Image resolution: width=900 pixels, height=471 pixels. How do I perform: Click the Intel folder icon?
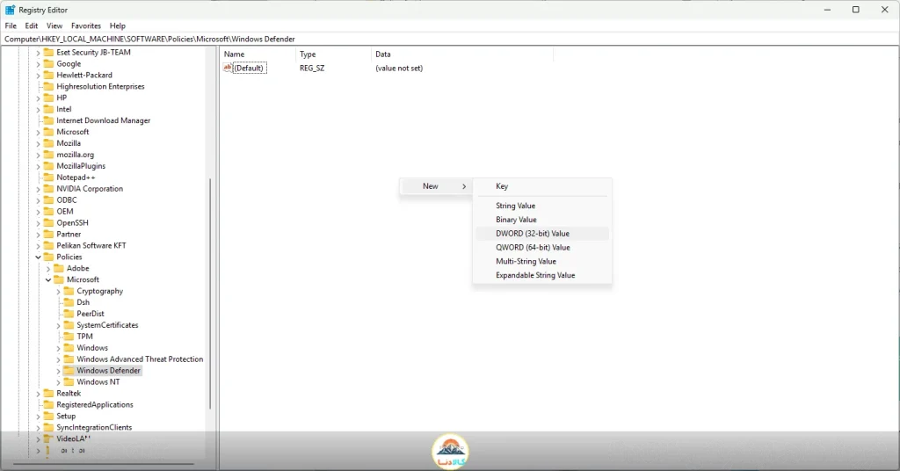pyautogui.click(x=49, y=109)
